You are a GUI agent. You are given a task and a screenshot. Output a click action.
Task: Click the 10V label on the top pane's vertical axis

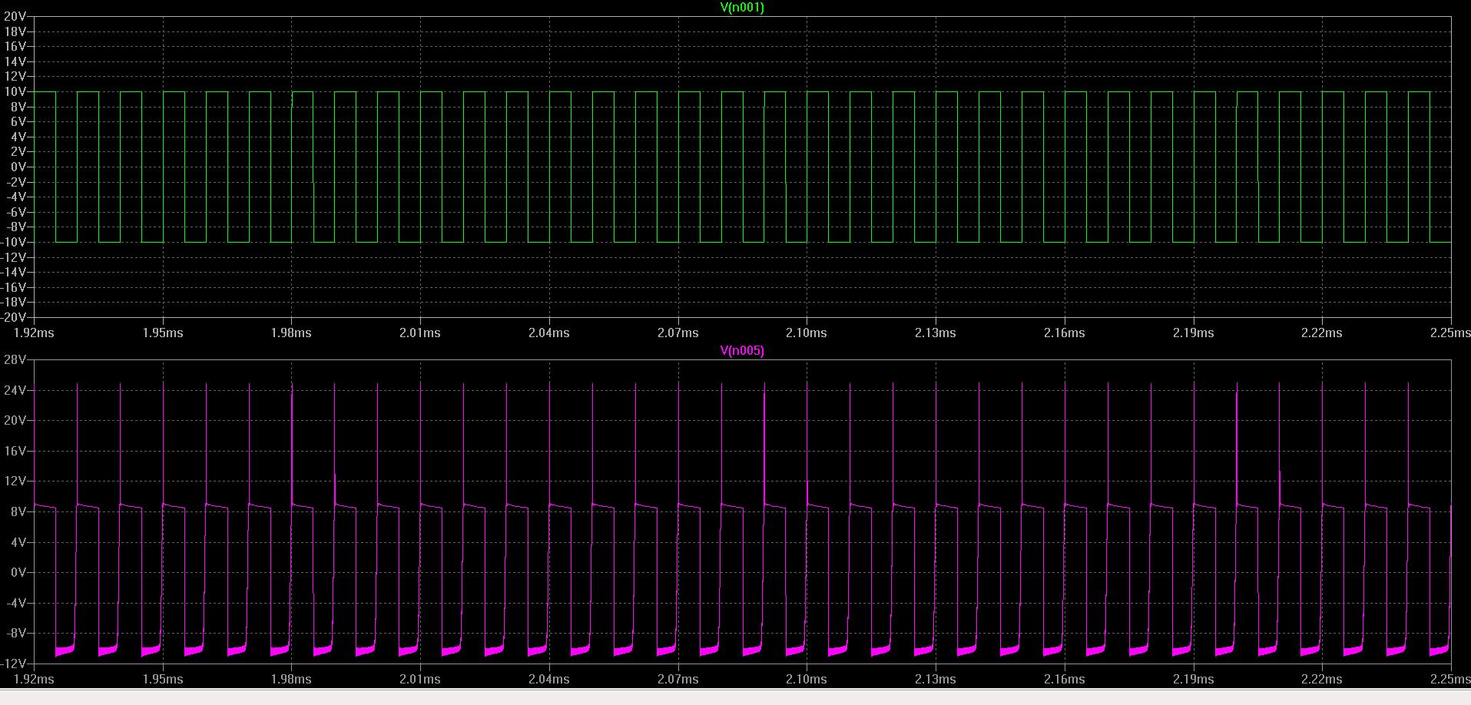[x=15, y=91]
